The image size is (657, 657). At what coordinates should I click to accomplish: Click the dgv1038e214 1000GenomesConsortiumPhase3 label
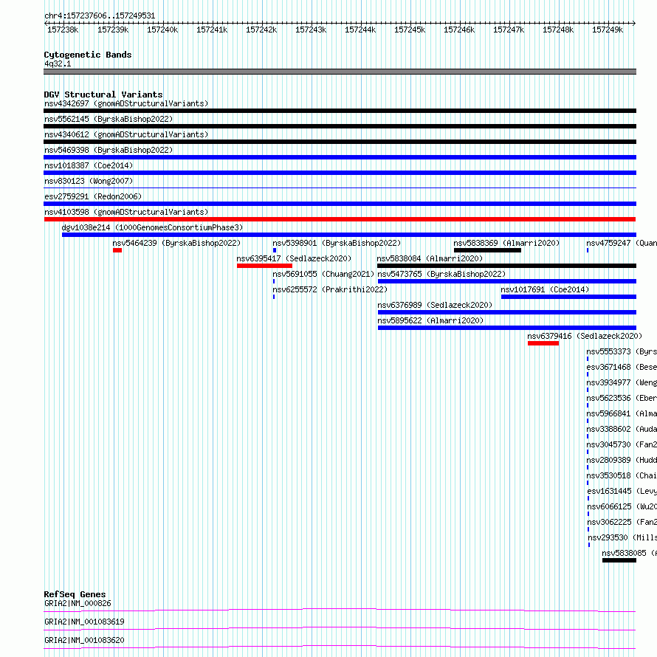tap(152, 227)
